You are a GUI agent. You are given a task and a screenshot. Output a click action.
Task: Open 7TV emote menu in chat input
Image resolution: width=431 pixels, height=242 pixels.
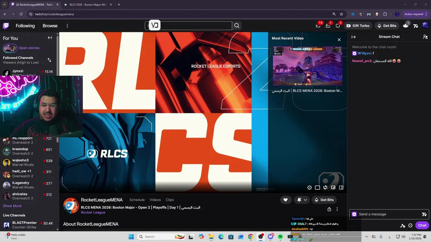pos(424,214)
